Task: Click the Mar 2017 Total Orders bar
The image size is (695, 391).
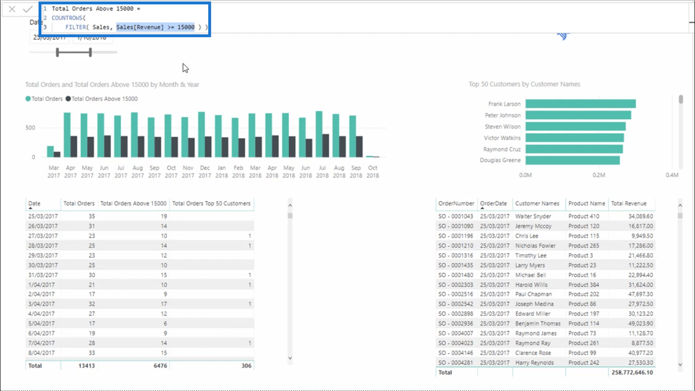Action: click(x=50, y=152)
